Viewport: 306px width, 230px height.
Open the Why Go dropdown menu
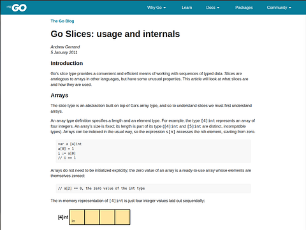(156, 8)
